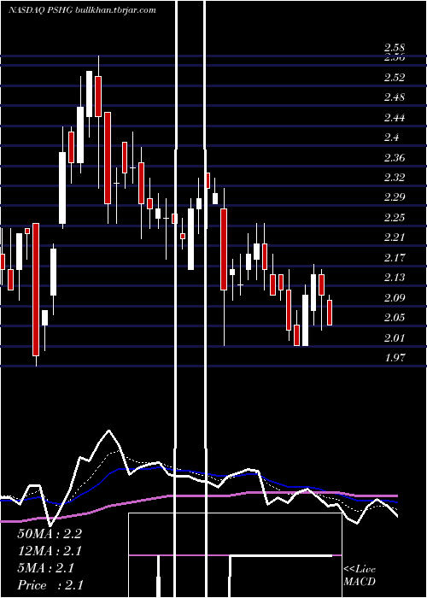Click the 2.21 price axis label

(395, 237)
